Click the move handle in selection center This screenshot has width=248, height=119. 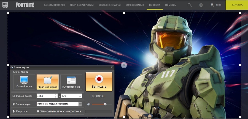pos(124,65)
